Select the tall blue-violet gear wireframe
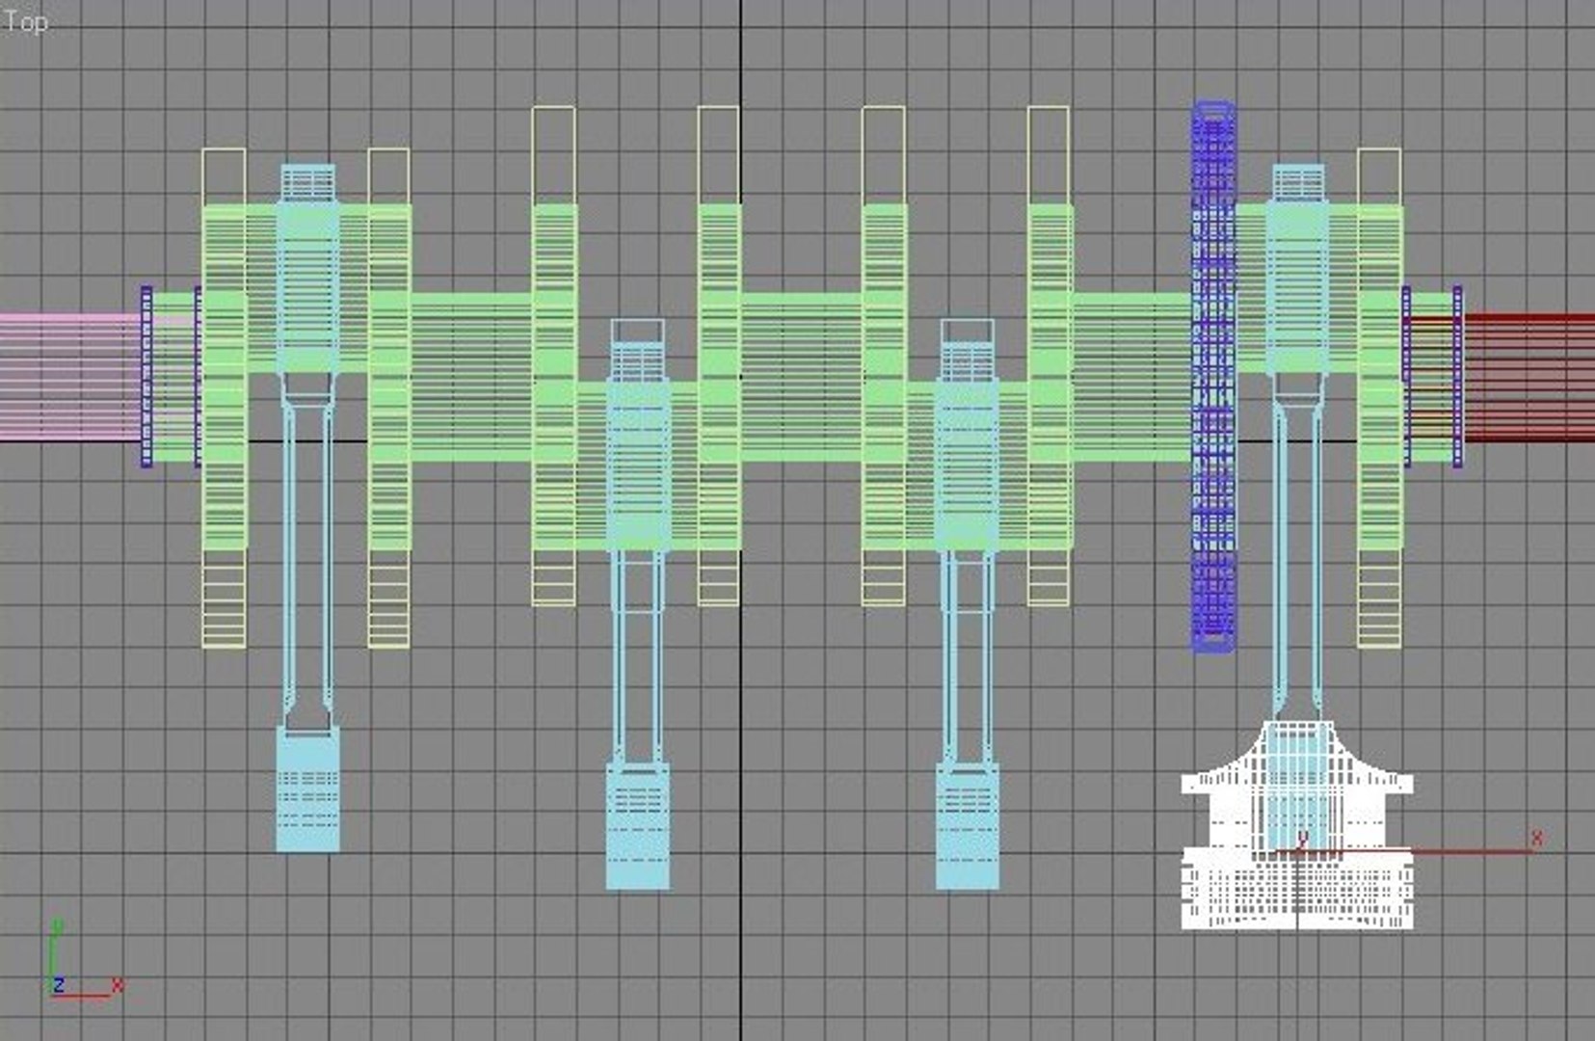 tap(1213, 376)
